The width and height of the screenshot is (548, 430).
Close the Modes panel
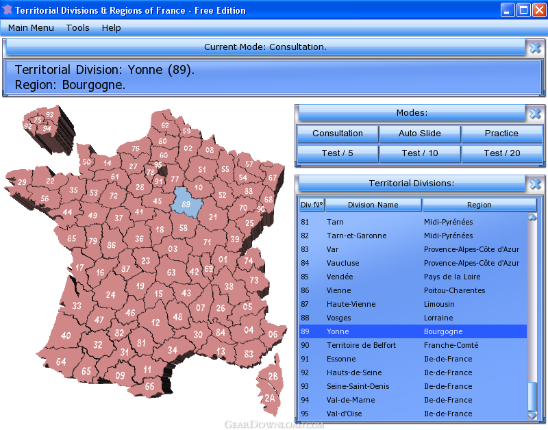[535, 113]
